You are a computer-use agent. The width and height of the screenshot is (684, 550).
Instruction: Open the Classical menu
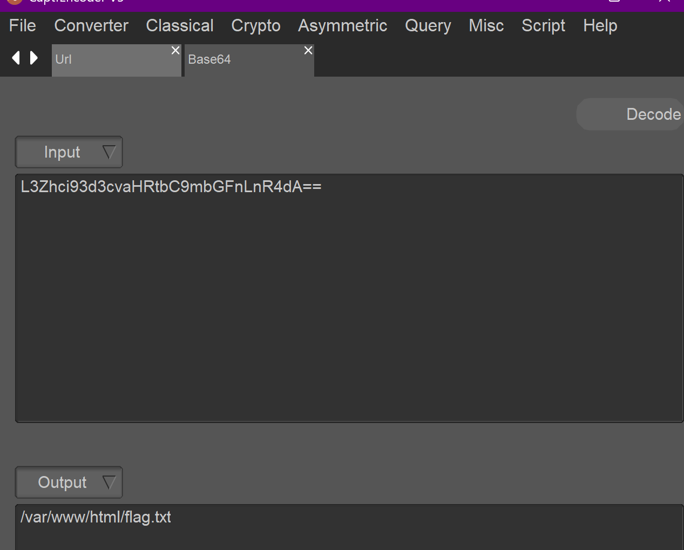pyautogui.click(x=180, y=26)
